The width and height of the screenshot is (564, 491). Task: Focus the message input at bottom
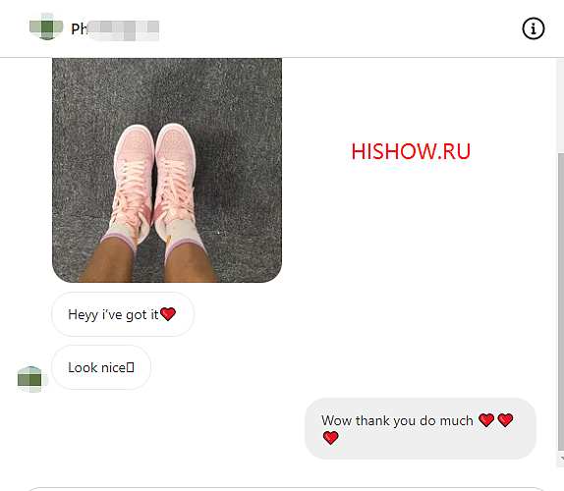[286, 489]
